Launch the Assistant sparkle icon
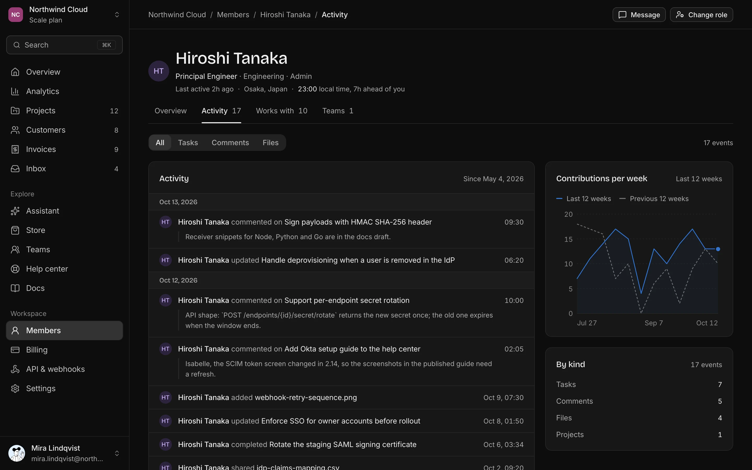The height and width of the screenshot is (470, 752). [x=15, y=211]
